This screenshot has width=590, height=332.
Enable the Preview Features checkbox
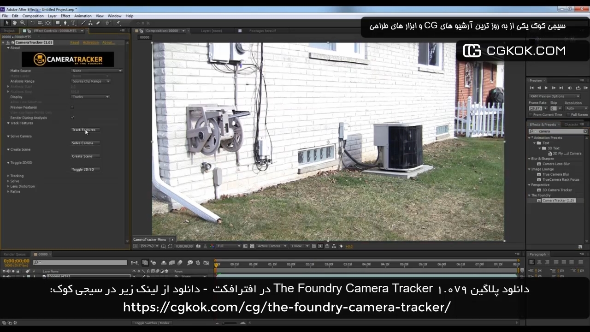[x=72, y=107]
